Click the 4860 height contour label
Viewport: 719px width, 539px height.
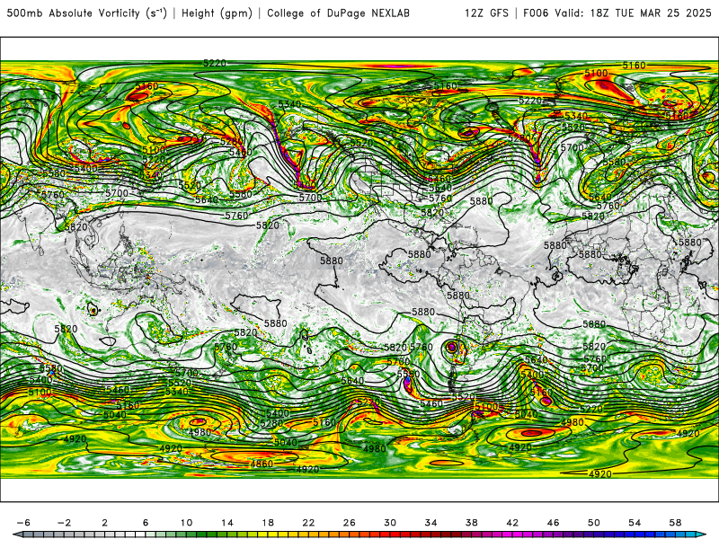pyautogui.click(x=262, y=464)
